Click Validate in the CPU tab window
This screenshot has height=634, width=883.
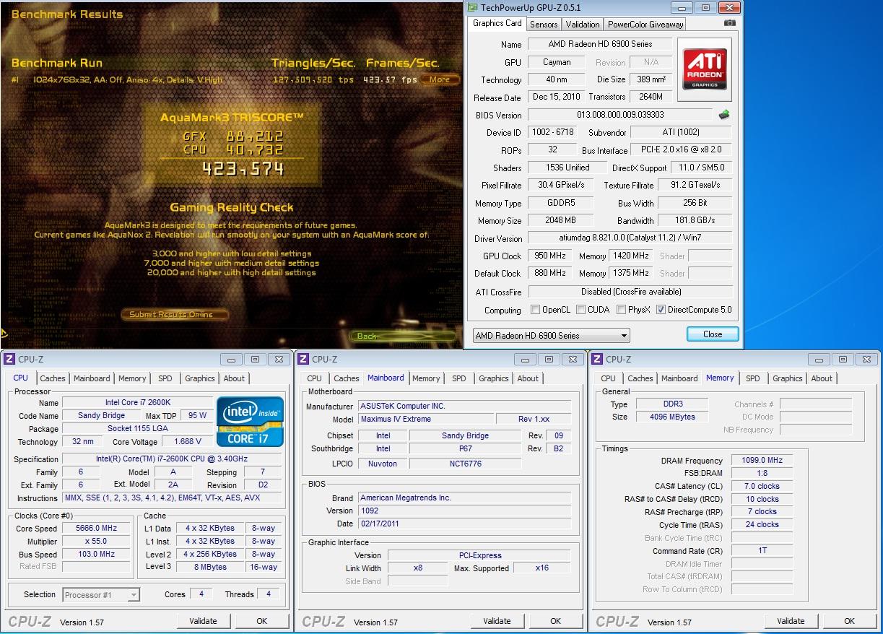tap(203, 621)
